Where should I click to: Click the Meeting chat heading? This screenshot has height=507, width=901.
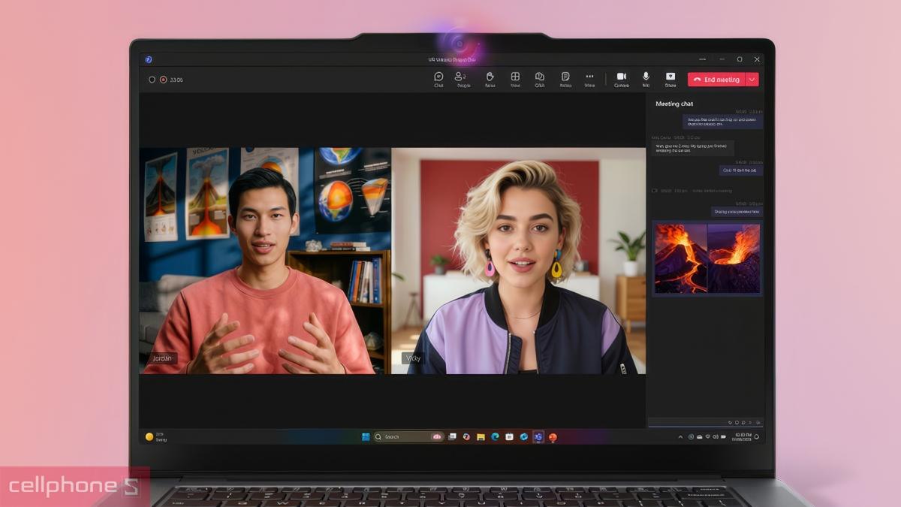click(x=674, y=104)
